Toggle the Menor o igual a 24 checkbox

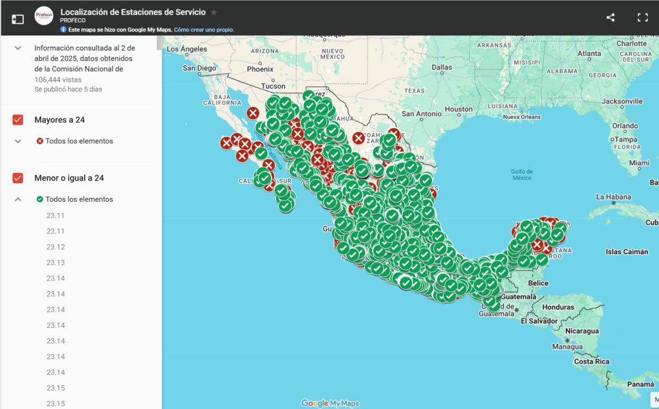[x=18, y=178]
